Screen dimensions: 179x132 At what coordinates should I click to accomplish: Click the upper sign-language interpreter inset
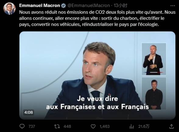[154, 59]
